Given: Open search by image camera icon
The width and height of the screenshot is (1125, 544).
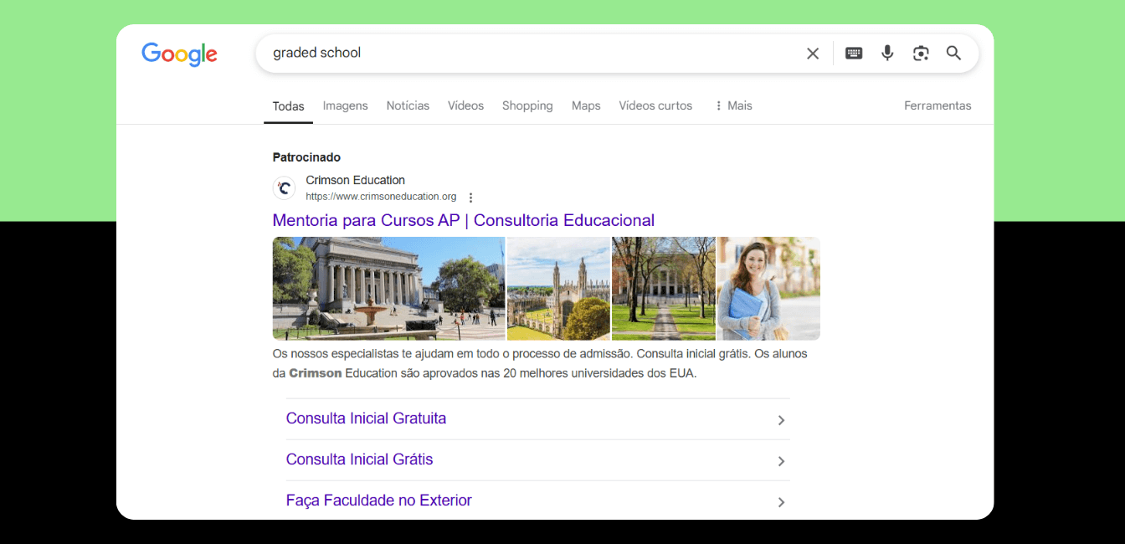Looking at the screenshot, I should (921, 54).
